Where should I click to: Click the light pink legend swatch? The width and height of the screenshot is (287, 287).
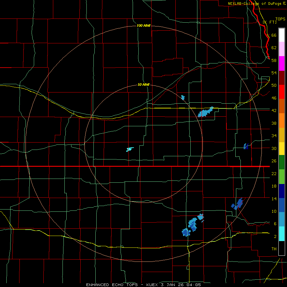(x=282, y=49)
